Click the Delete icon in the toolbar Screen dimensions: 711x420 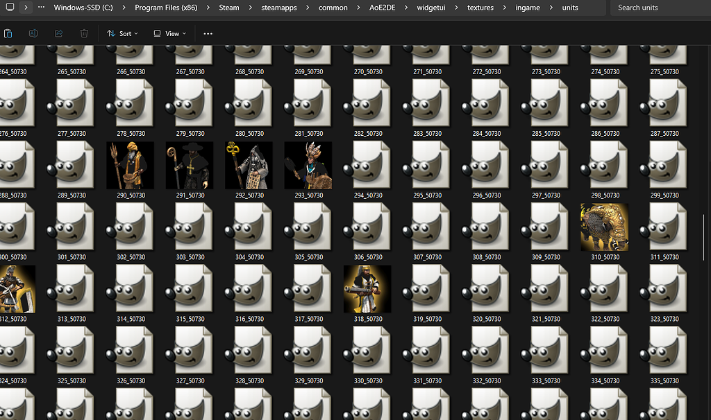click(83, 33)
